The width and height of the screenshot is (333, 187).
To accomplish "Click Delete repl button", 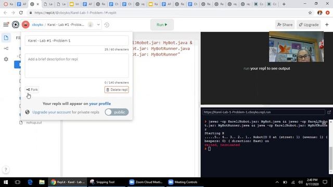I will [117, 90].
